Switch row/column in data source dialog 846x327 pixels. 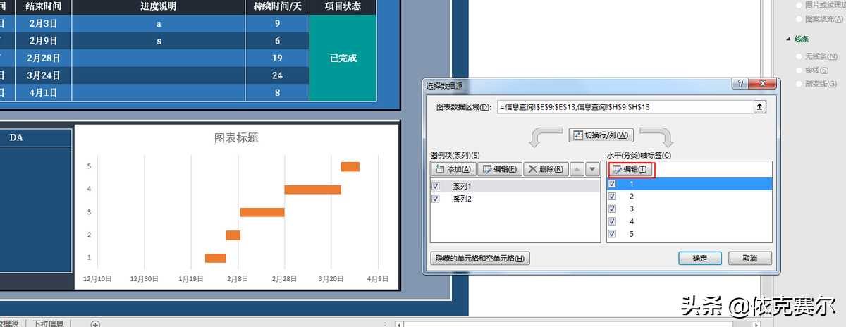tap(601, 135)
